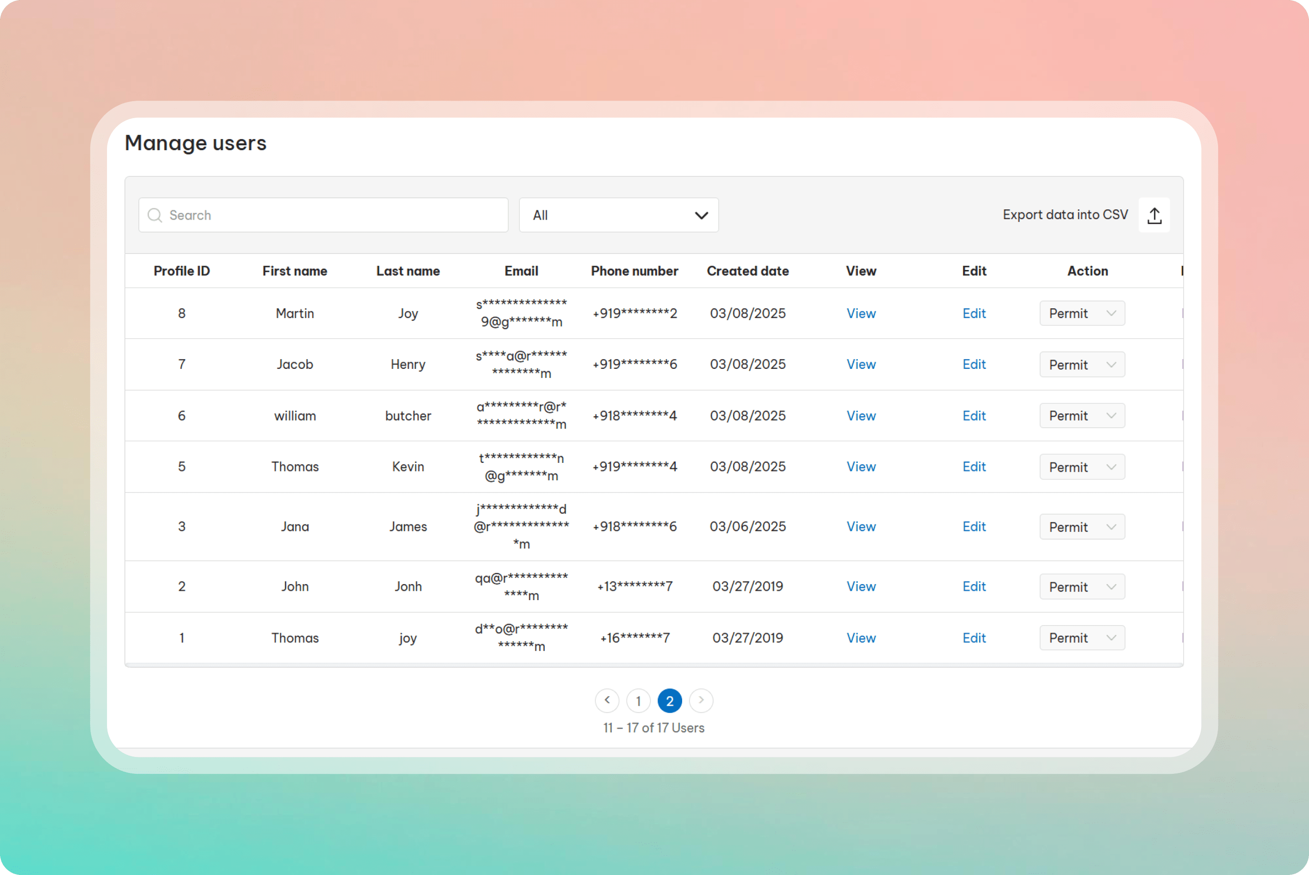Click masked email of Thomas Kevin
Image resolution: width=1309 pixels, height=875 pixels.
click(521, 466)
